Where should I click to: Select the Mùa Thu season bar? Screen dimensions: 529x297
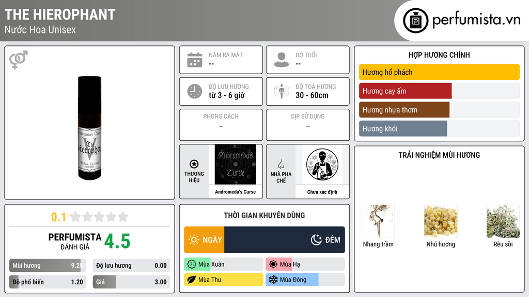click(x=224, y=280)
